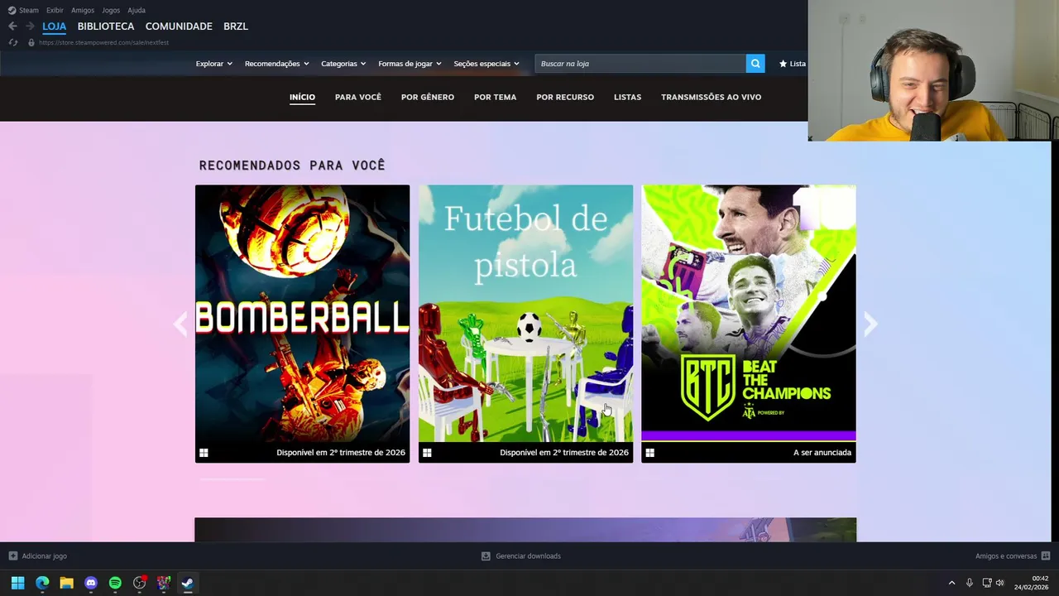1059x596 pixels.
Task: Open the Exibir menu
Action: pyautogui.click(x=55, y=11)
